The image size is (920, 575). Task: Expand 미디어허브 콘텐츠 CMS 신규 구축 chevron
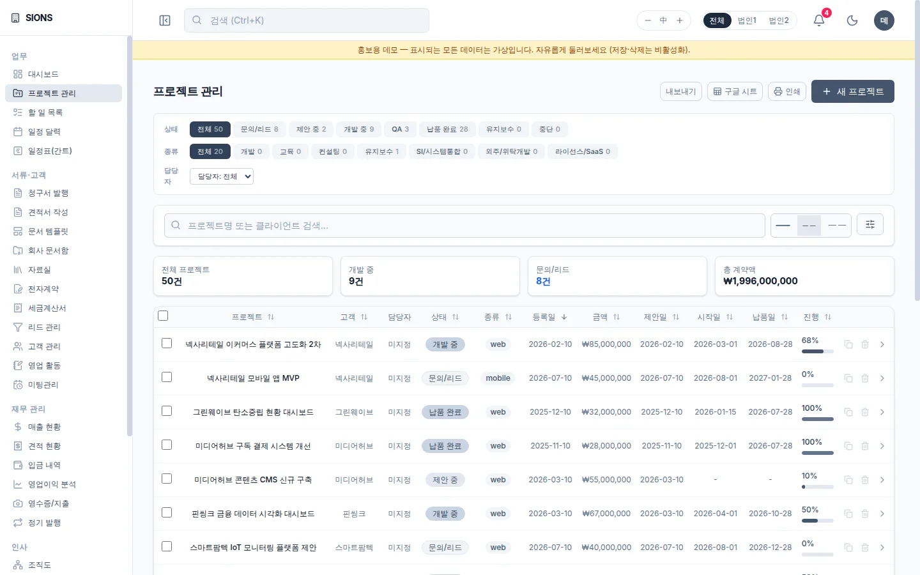tap(882, 480)
